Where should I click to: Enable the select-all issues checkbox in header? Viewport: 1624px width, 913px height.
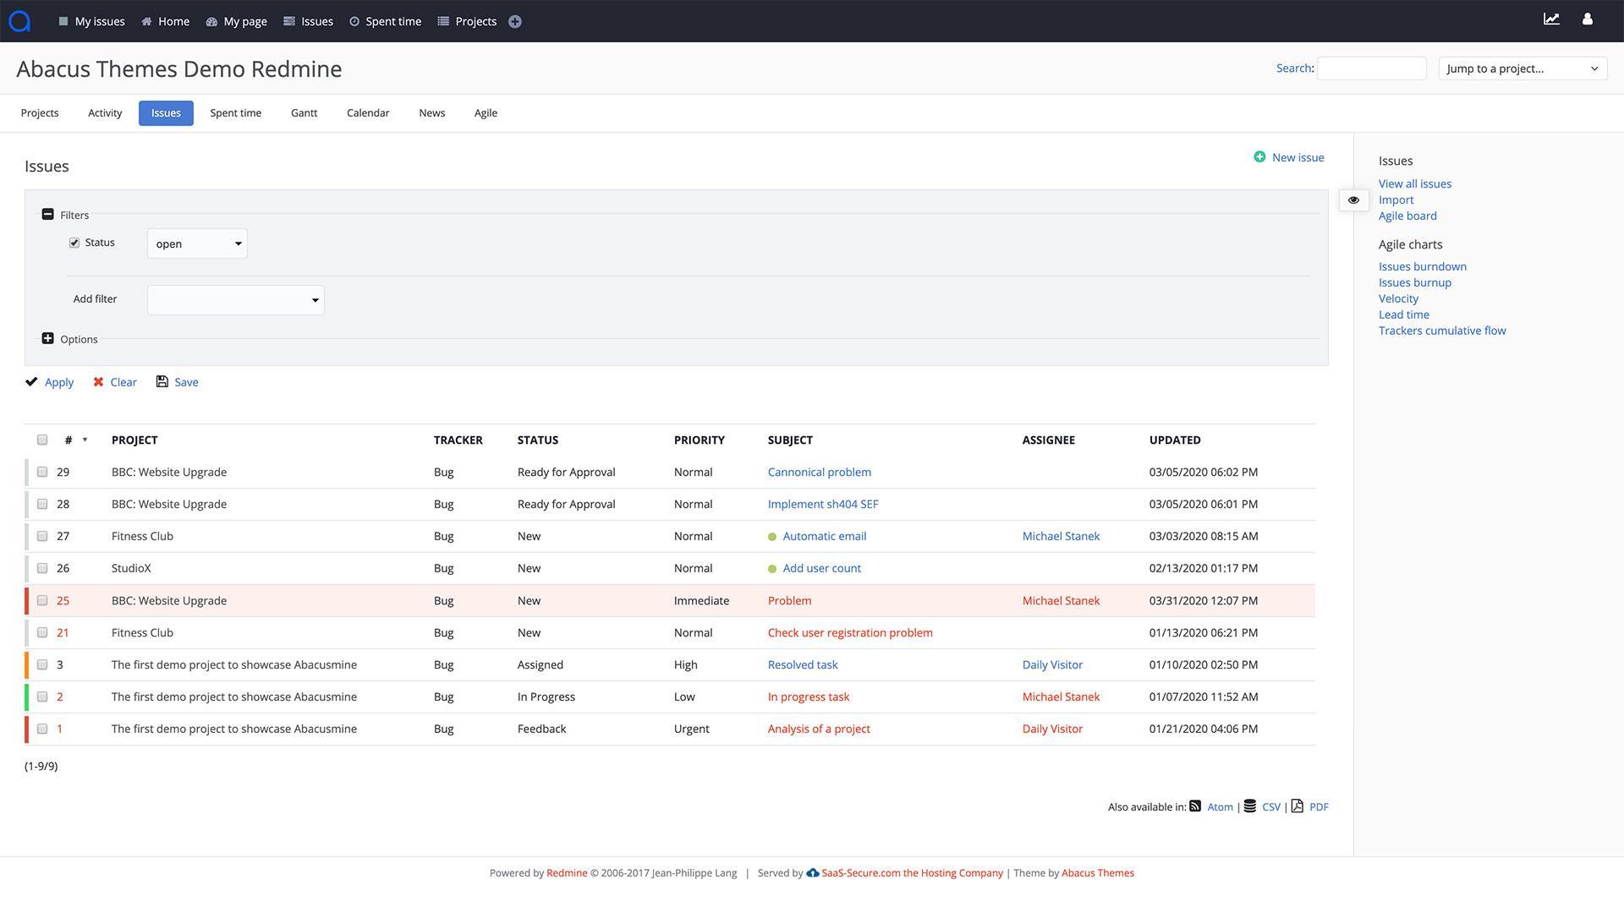click(x=42, y=440)
